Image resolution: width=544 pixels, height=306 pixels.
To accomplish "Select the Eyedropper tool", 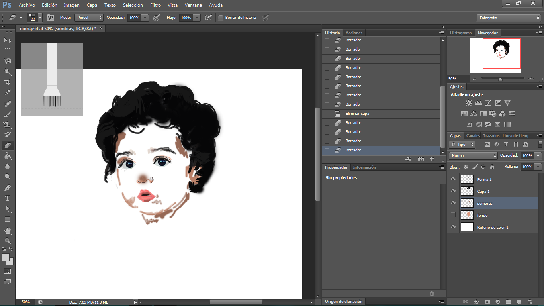I will [x=8, y=93].
